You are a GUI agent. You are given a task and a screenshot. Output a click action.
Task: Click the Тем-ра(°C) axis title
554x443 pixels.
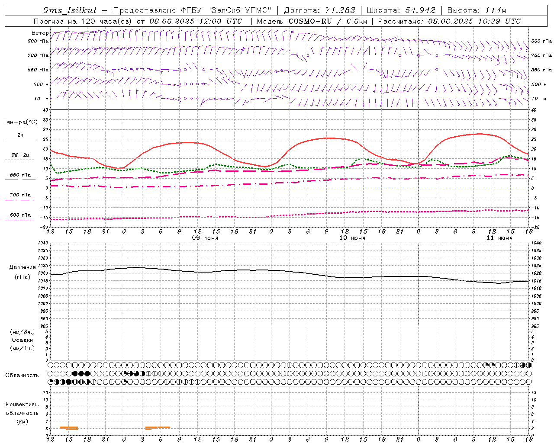20,122
